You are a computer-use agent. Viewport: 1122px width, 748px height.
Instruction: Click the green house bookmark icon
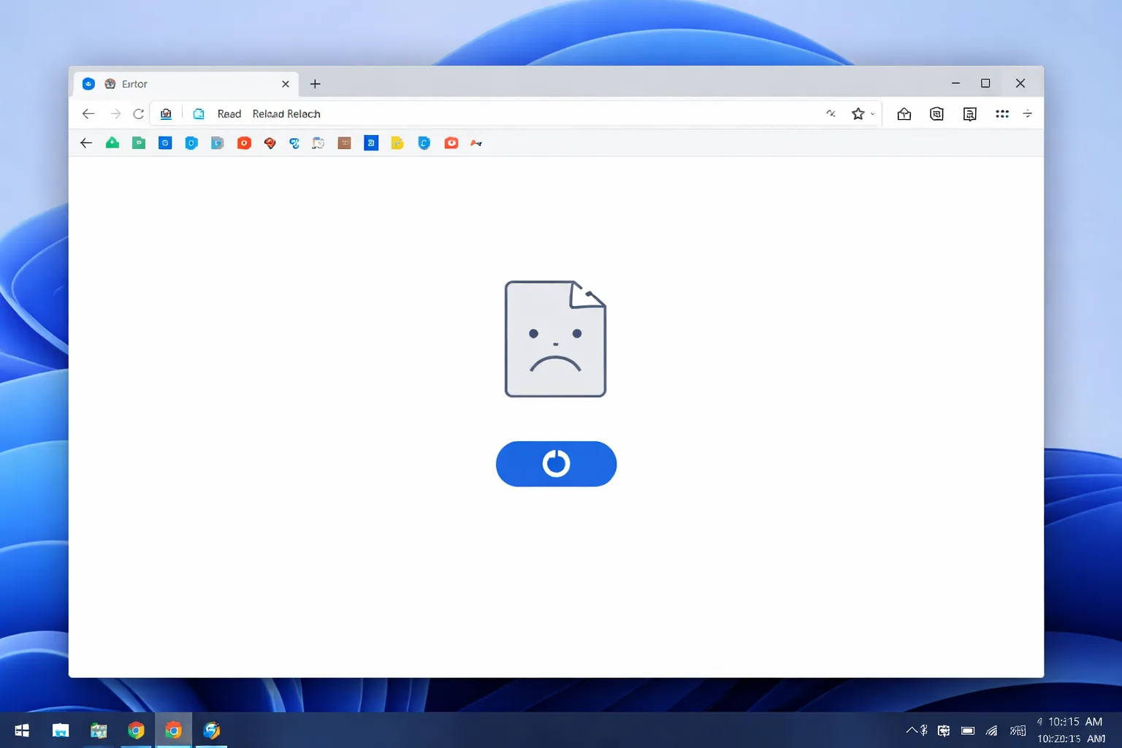112,143
